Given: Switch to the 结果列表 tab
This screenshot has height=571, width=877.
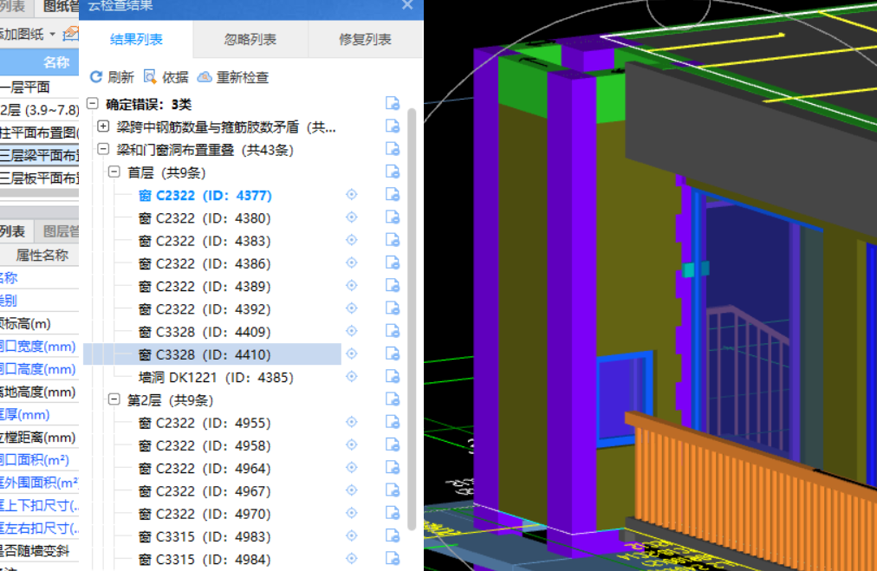Looking at the screenshot, I should point(136,39).
